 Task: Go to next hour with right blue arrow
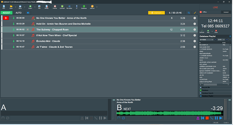(227, 40)
